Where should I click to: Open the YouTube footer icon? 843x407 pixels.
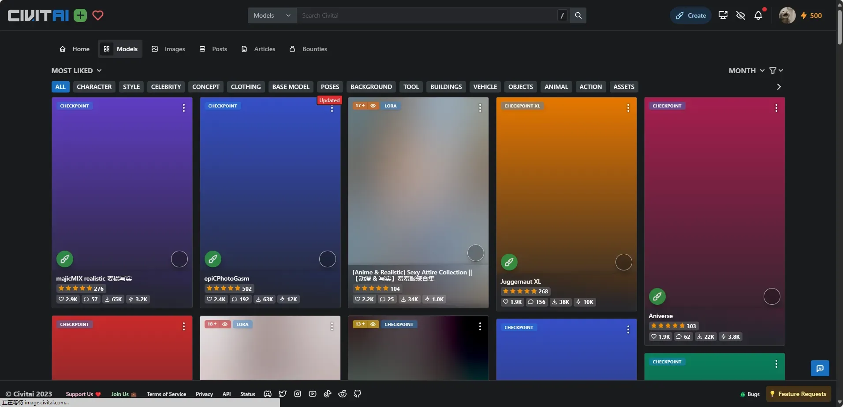coord(313,394)
